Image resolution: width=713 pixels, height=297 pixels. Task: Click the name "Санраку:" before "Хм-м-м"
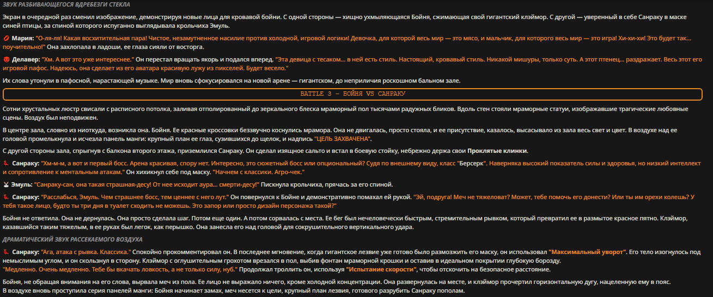[x=26, y=163]
